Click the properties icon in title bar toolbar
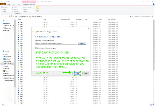Viewport: 155px width, 106px height. pyautogui.click(x=5, y=2)
